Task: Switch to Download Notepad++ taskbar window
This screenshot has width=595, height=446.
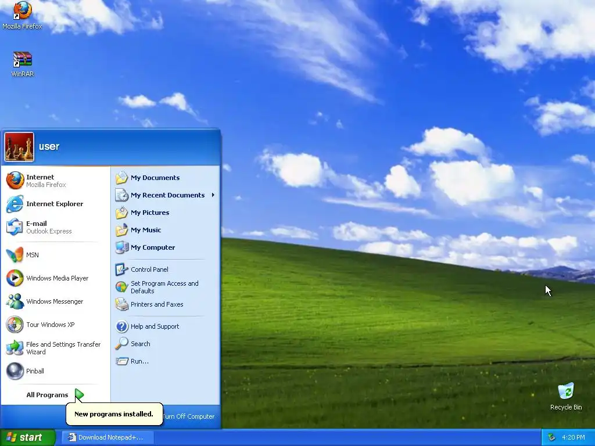Action: [x=108, y=437]
